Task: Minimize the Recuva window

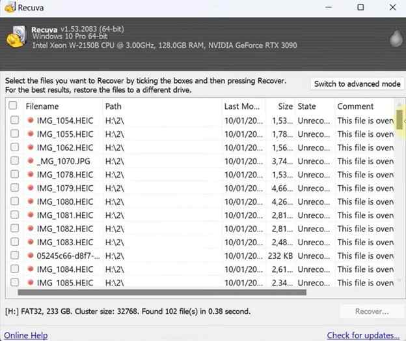Action: coord(329,7)
